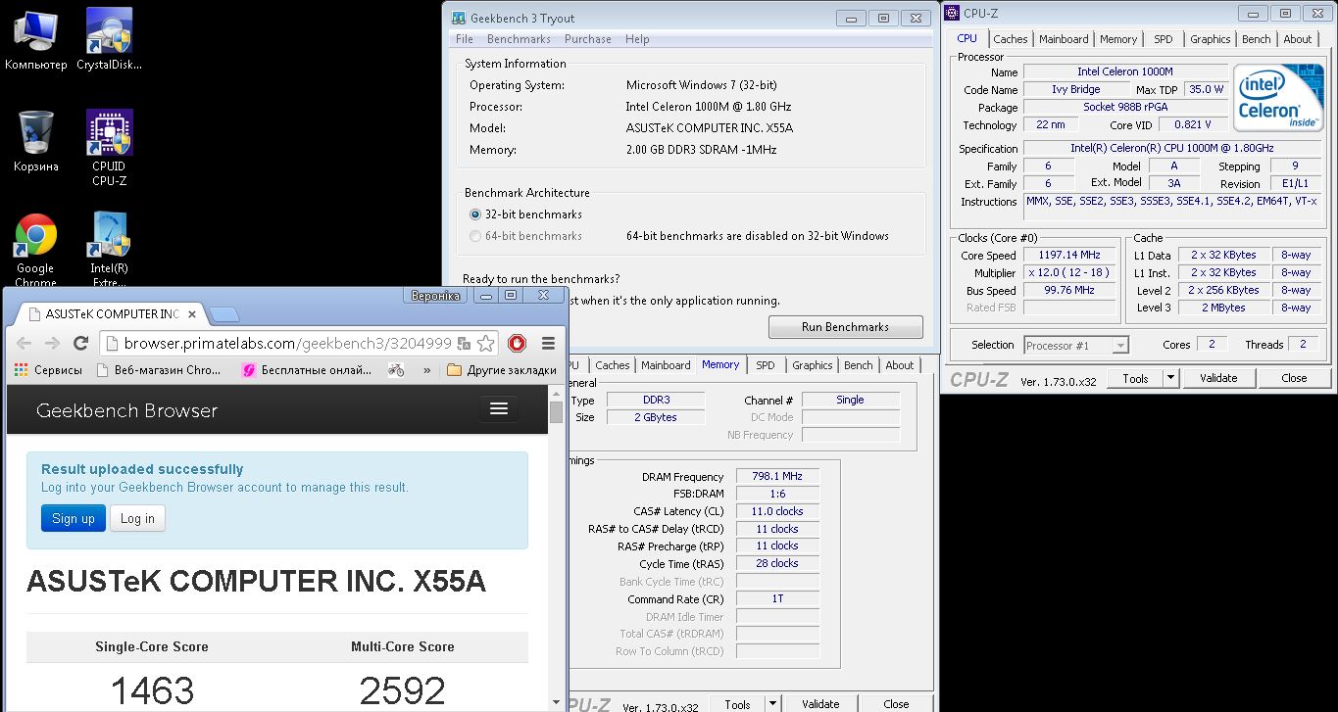Click Chrome's forward navigation arrow
The width and height of the screenshot is (1338, 712).
(53, 343)
